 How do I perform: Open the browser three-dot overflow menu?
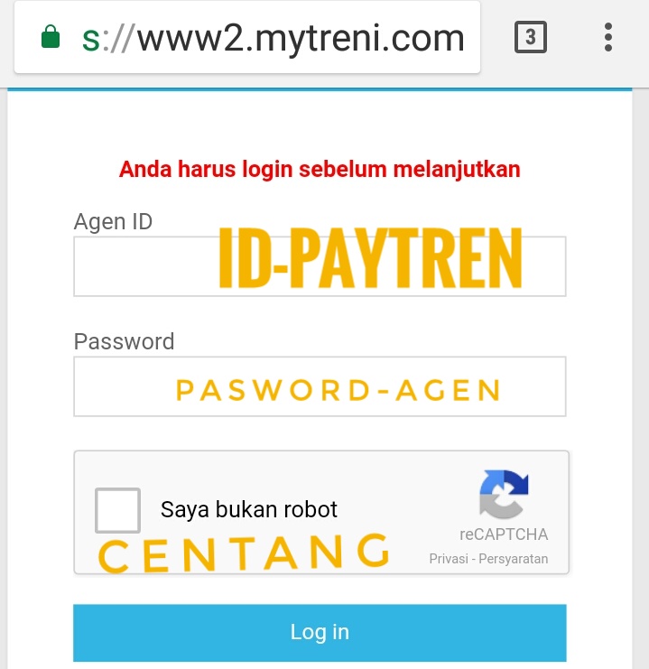click(608, 37)
